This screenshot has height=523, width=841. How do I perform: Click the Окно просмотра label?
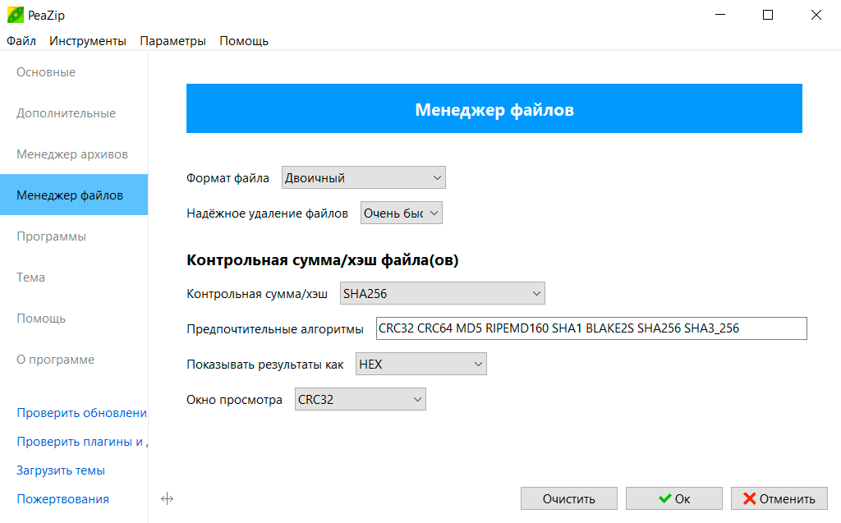[x=234, y=400]
